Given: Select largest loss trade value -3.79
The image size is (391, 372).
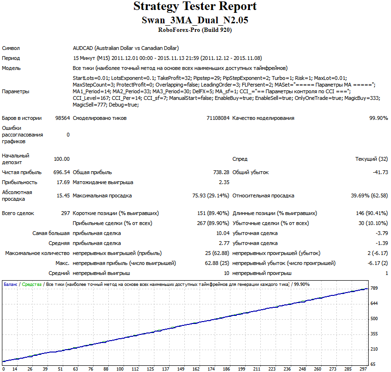Looking at the screenshot, I should (382, 233).
